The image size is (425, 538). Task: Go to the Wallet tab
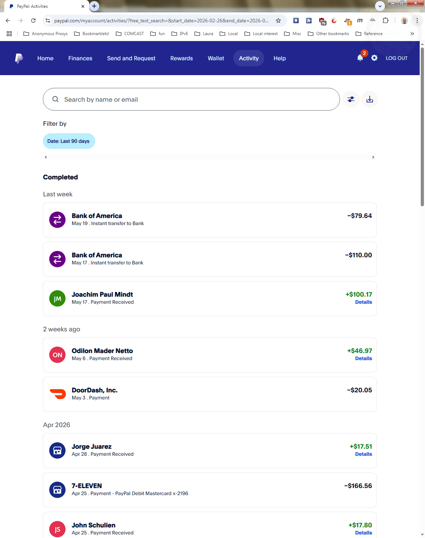pos(216,58)
